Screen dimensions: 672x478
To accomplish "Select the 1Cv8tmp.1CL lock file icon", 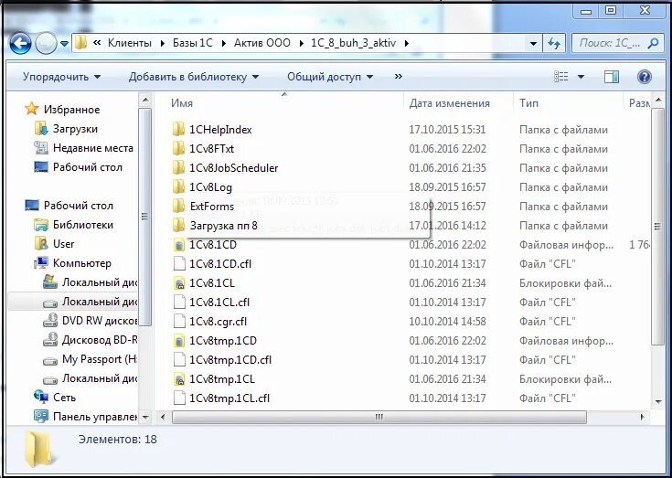I will coord(179,379).
